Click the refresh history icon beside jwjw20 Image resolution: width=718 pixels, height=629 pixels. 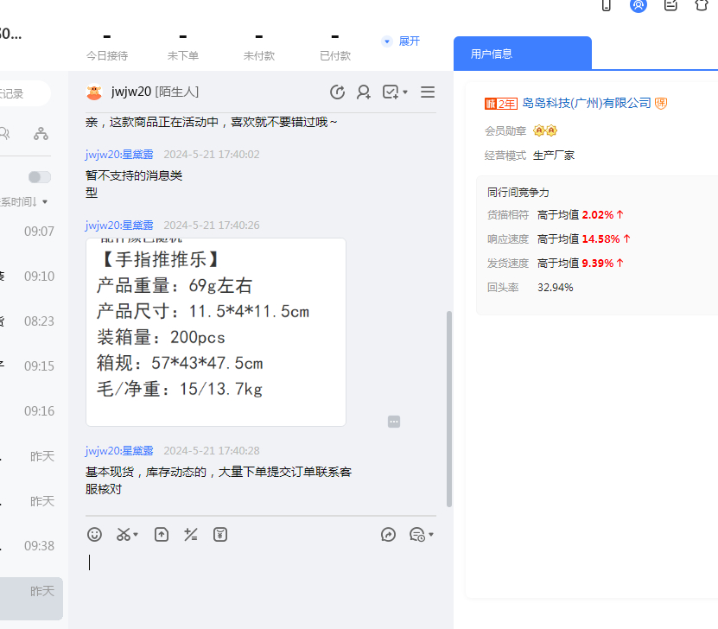(x=338, y=92)
